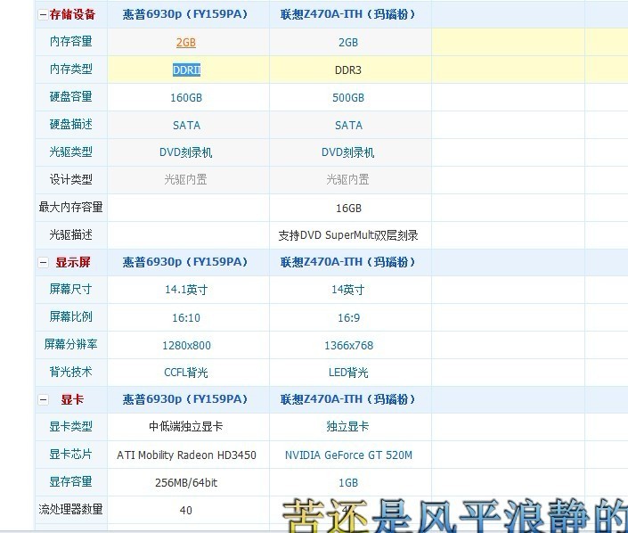
Task: Collapse the 显示屏 section
Action: point(43,263)
